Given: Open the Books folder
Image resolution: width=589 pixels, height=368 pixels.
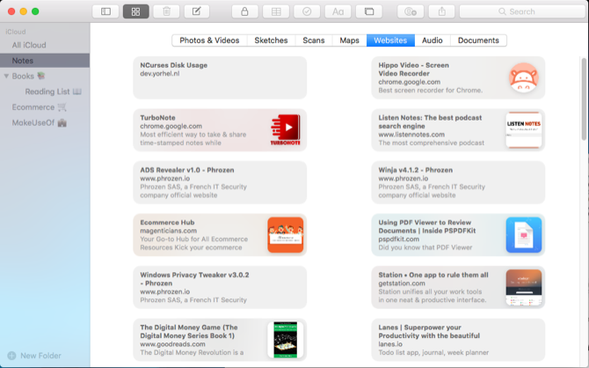Looking at the screenshot, I should (x=45, y=76).
